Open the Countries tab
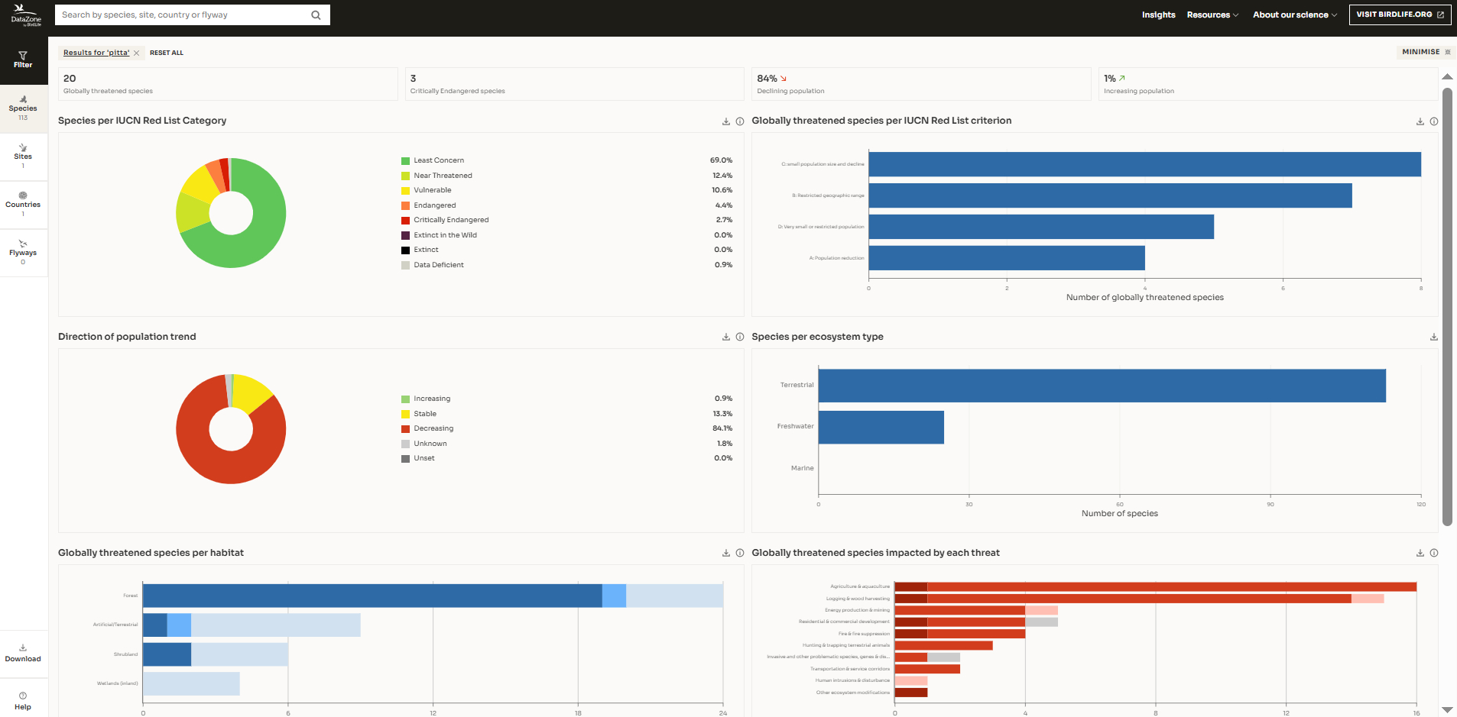The width and height of the screenshot is (1457, 717). click(23, 204)
